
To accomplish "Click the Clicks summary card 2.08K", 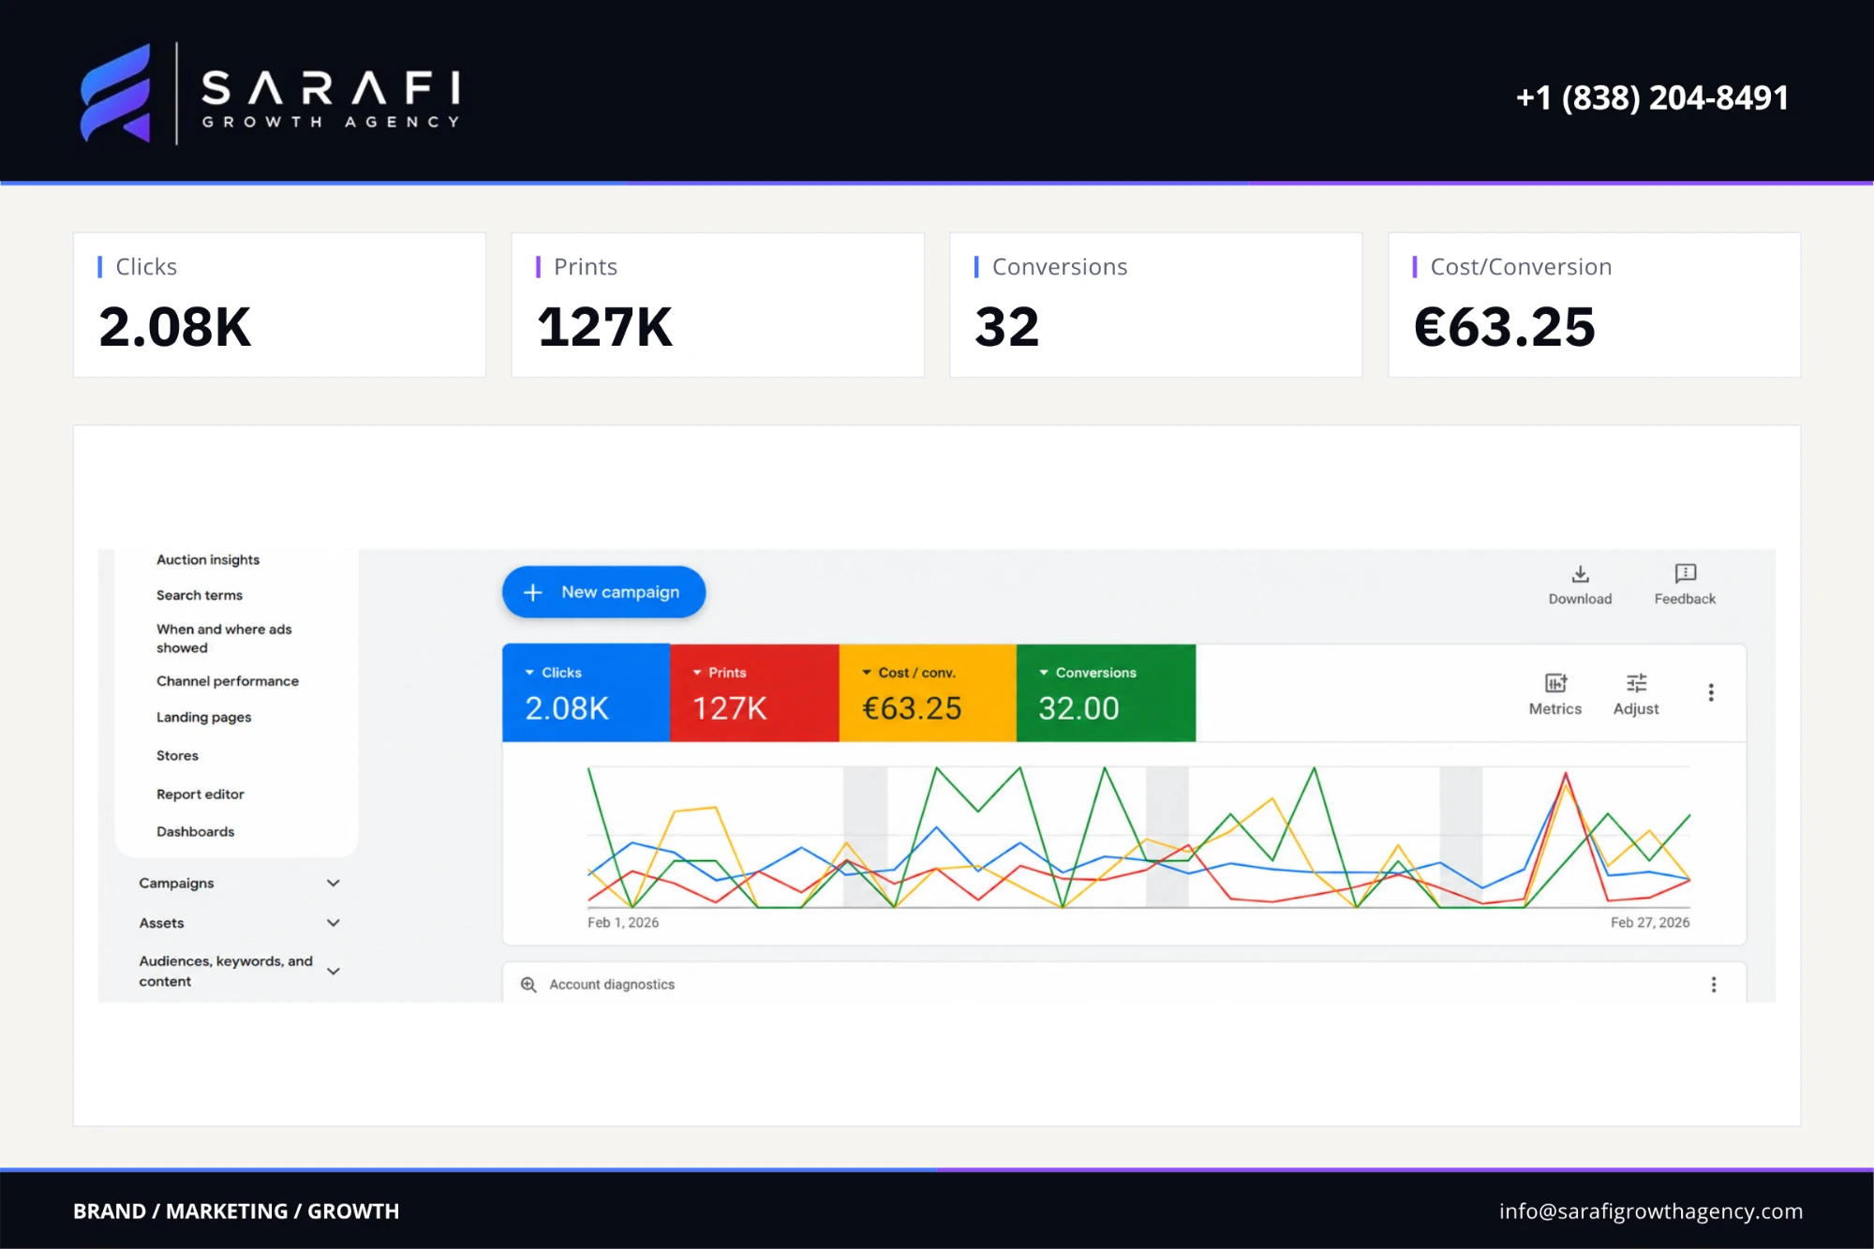I will (279, 305).
